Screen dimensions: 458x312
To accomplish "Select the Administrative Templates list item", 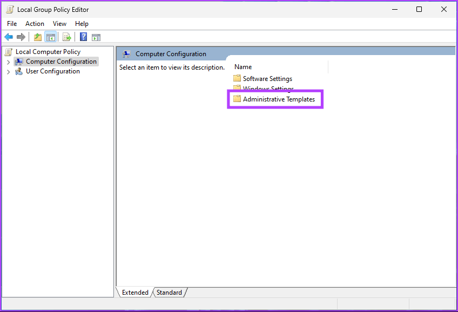I will pos(279,99).
